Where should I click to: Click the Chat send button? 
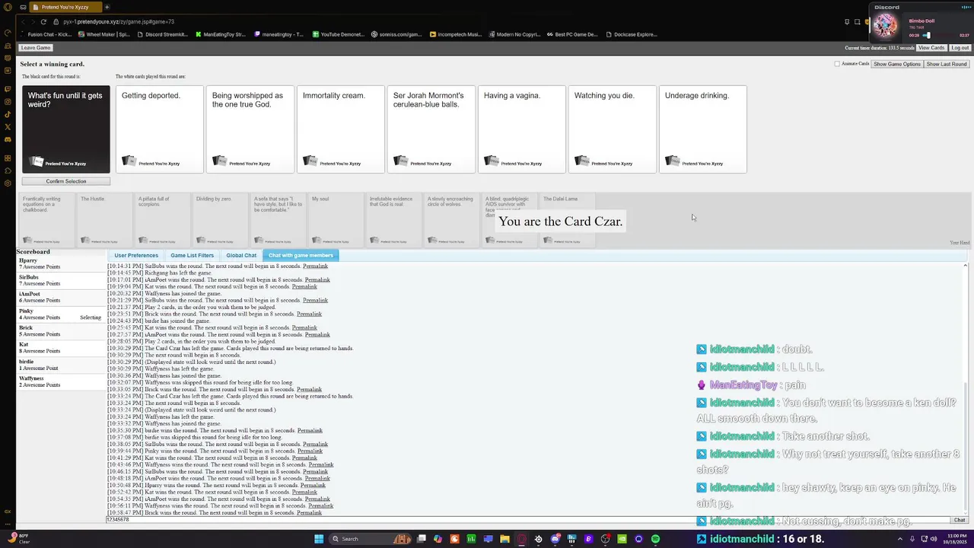[x=960, y=520]
